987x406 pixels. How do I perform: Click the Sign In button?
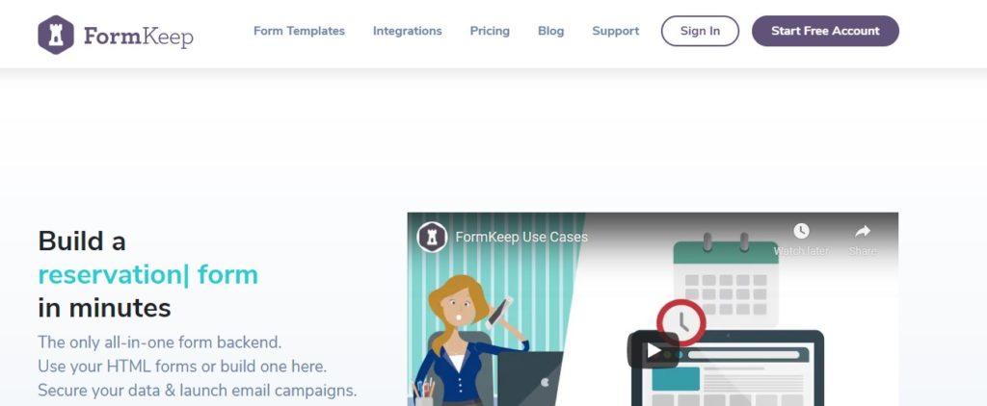pos(700,31)
